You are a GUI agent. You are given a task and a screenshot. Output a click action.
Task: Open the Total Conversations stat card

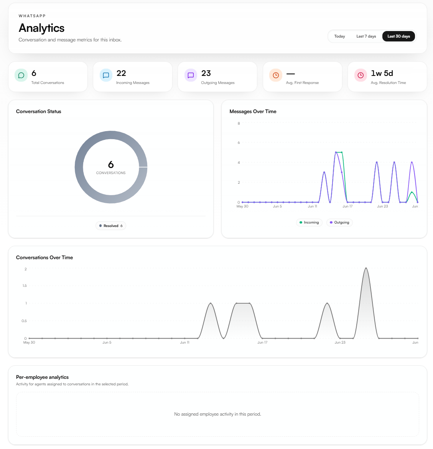pyautogui.click(x=48, y=77)
